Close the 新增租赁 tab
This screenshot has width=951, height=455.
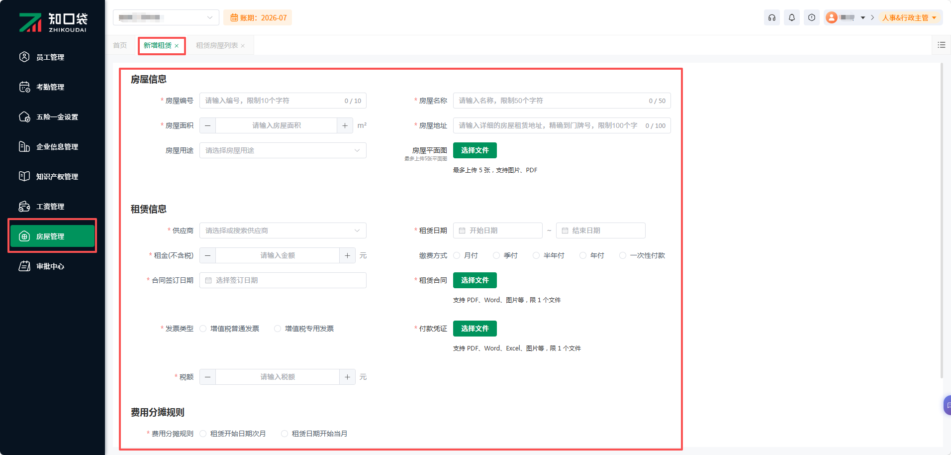click(x=177, y=46)
